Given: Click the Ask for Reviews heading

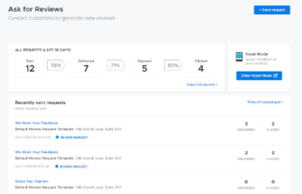Looking at the screenshot, I should pyautogui.click(x=36, y=9).
